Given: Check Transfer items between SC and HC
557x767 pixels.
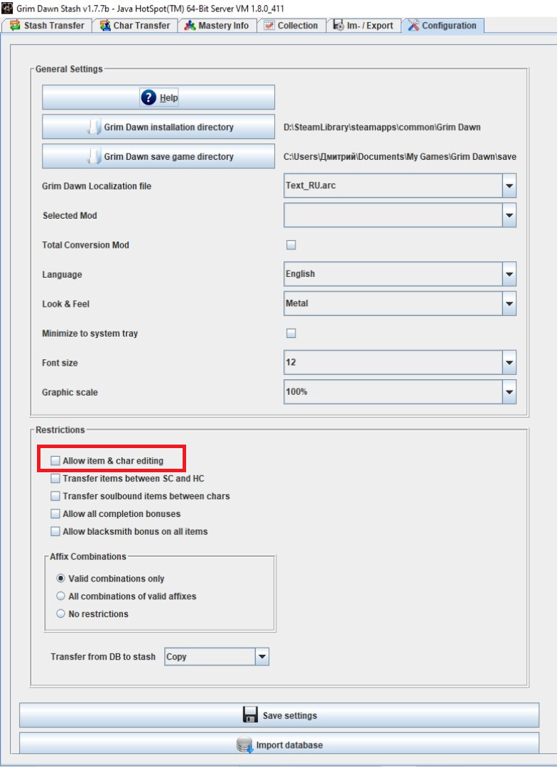Looking at the screenshot, I should [55, 479].
